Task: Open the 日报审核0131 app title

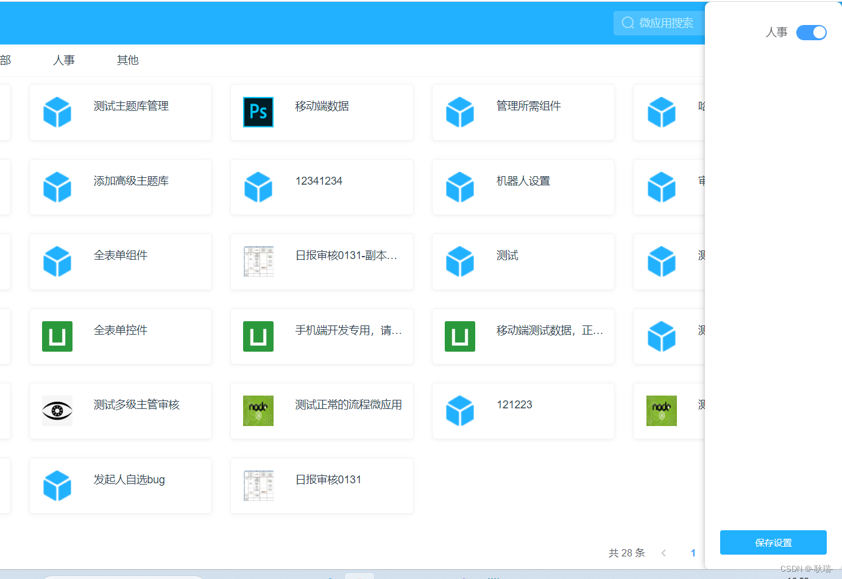Action: pos(328,480)
